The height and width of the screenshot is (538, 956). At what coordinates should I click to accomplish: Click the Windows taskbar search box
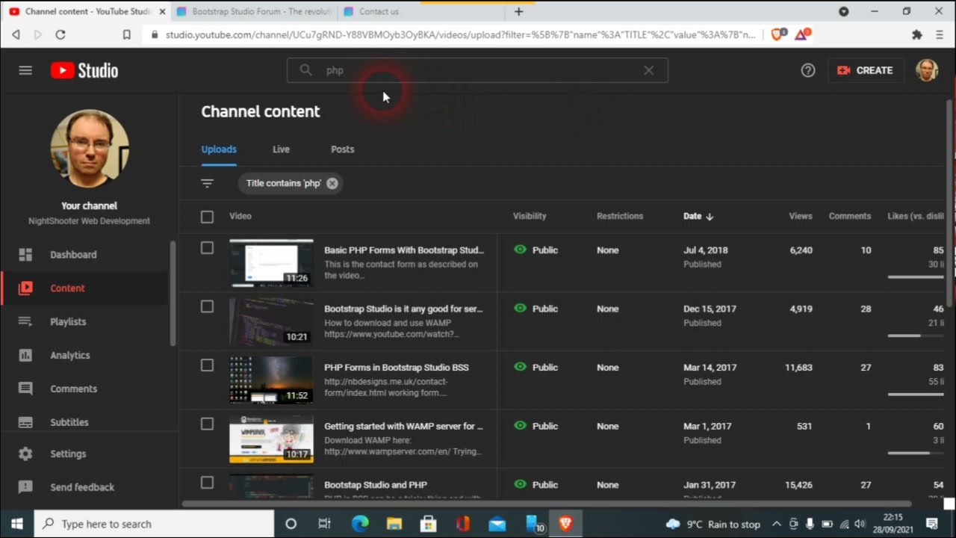(x=155, y=524)
